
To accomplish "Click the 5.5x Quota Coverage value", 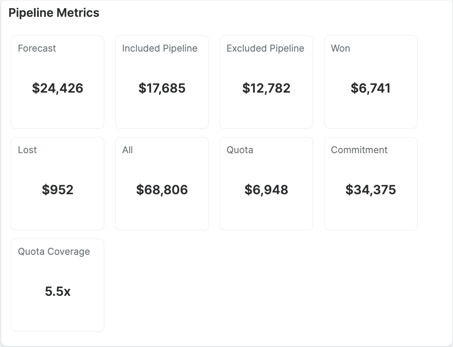I will click(57, 292).
